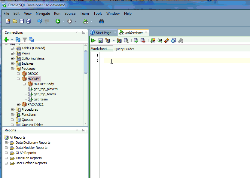
Task: Switch to the Start Page tab
Action: [103, 33]
